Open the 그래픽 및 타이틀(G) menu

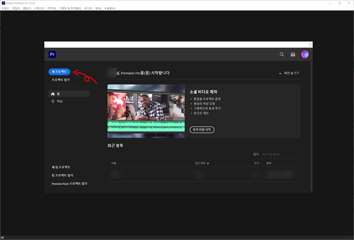[x=70, y=8]
